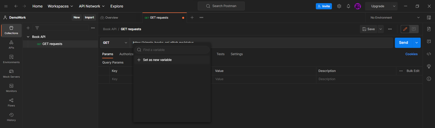Open the Settings gear icon
435x128 pixels.
339,6
